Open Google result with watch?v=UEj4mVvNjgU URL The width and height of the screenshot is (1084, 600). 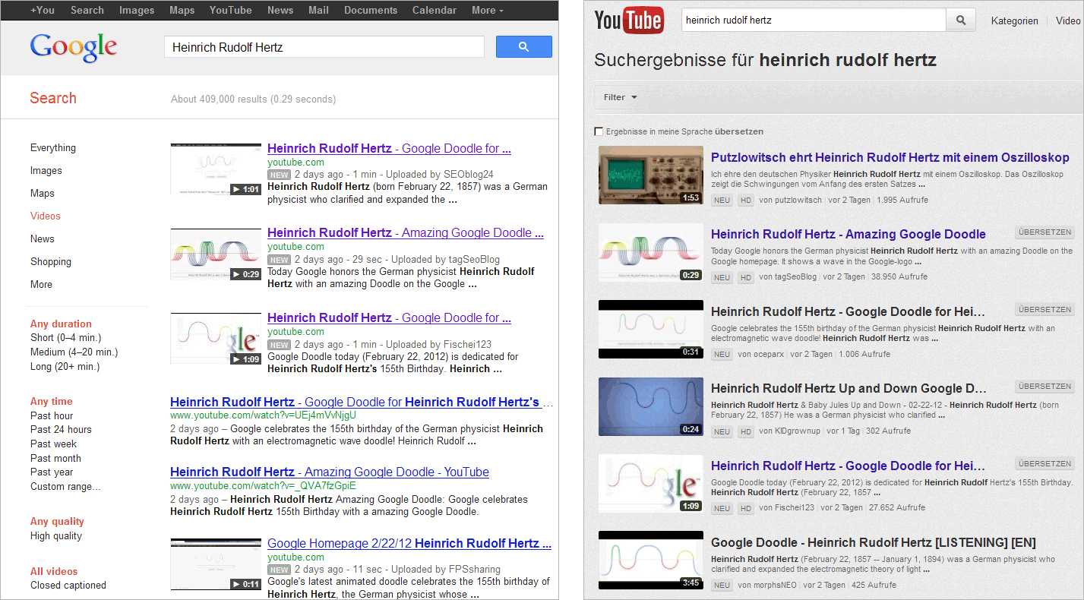[x=362, y=402]
